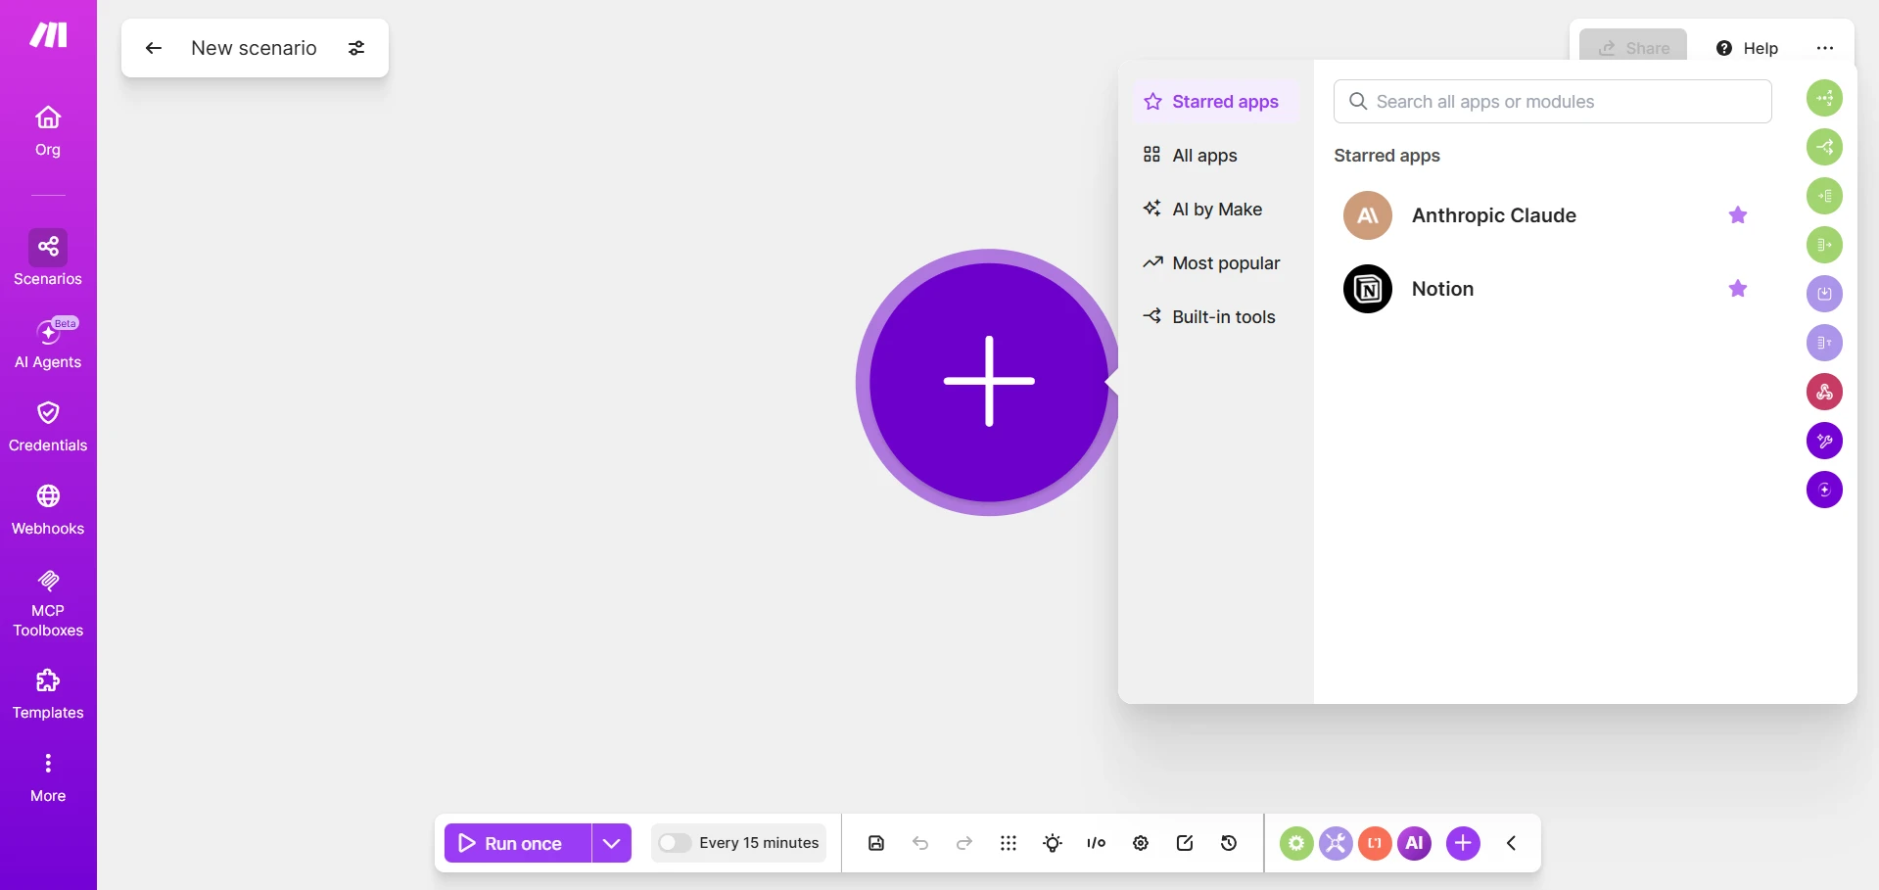Unstar the Notion app
1879x890 pixels.
(x=1738, y=289)
